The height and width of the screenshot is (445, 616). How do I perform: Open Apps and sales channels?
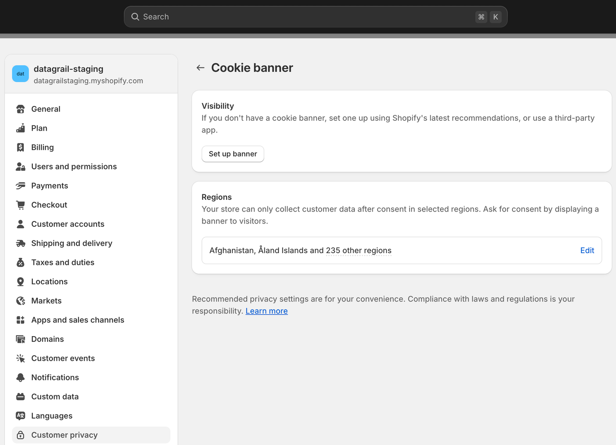pos(91,320)
